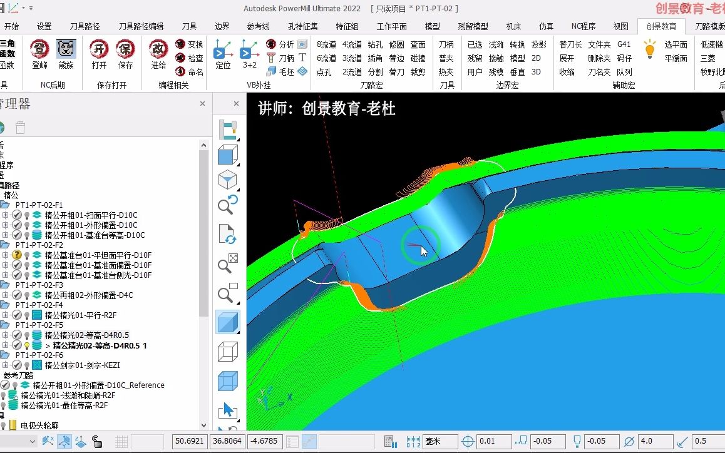The width and height of the screenshot is (725, 453).
Task: Click the calculator icon in status bar
Action: (x=390, y=442)
